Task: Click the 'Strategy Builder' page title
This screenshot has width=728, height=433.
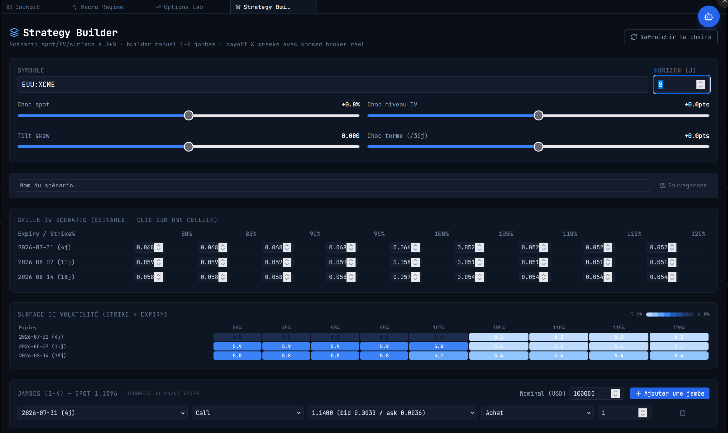Action: coord(70,33)
